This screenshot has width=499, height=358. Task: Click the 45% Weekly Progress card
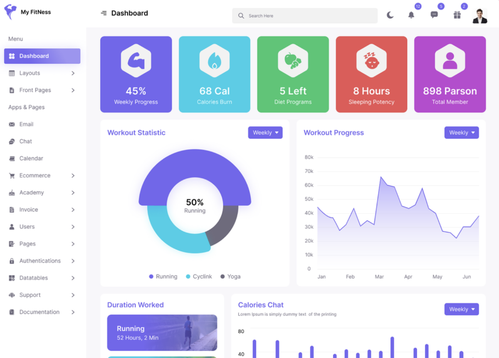point(136,74)
